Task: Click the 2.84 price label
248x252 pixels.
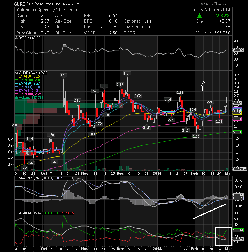Action: (x=104, y=86)
